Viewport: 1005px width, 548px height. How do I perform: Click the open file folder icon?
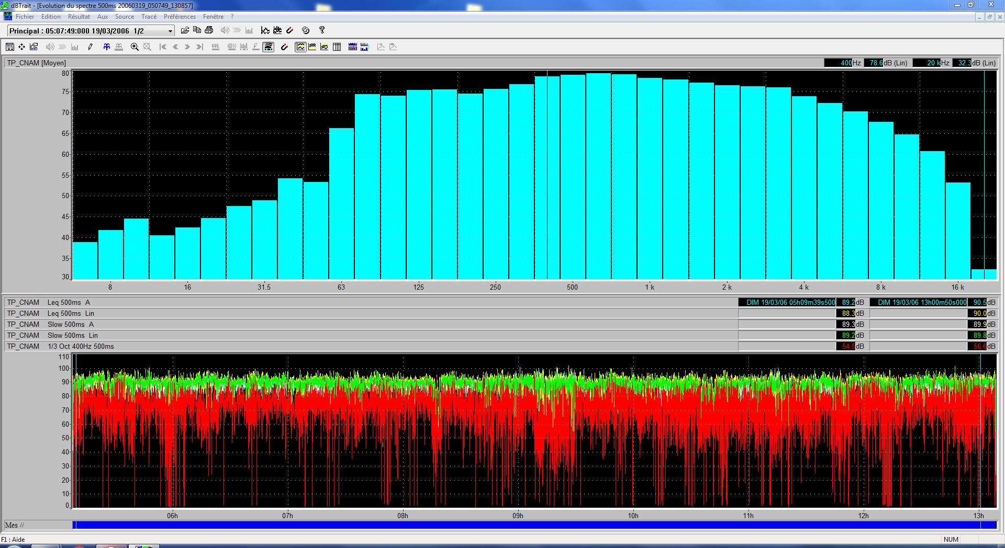(x=184, y=30)
